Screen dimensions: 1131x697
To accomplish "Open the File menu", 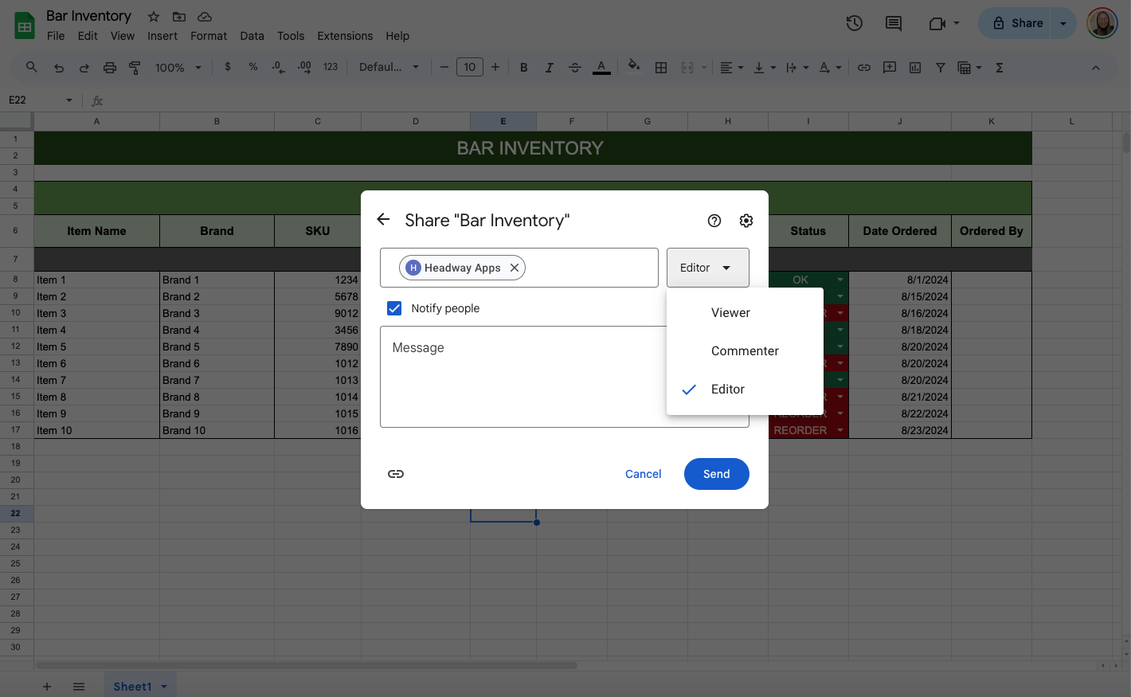I will [56, 36].
